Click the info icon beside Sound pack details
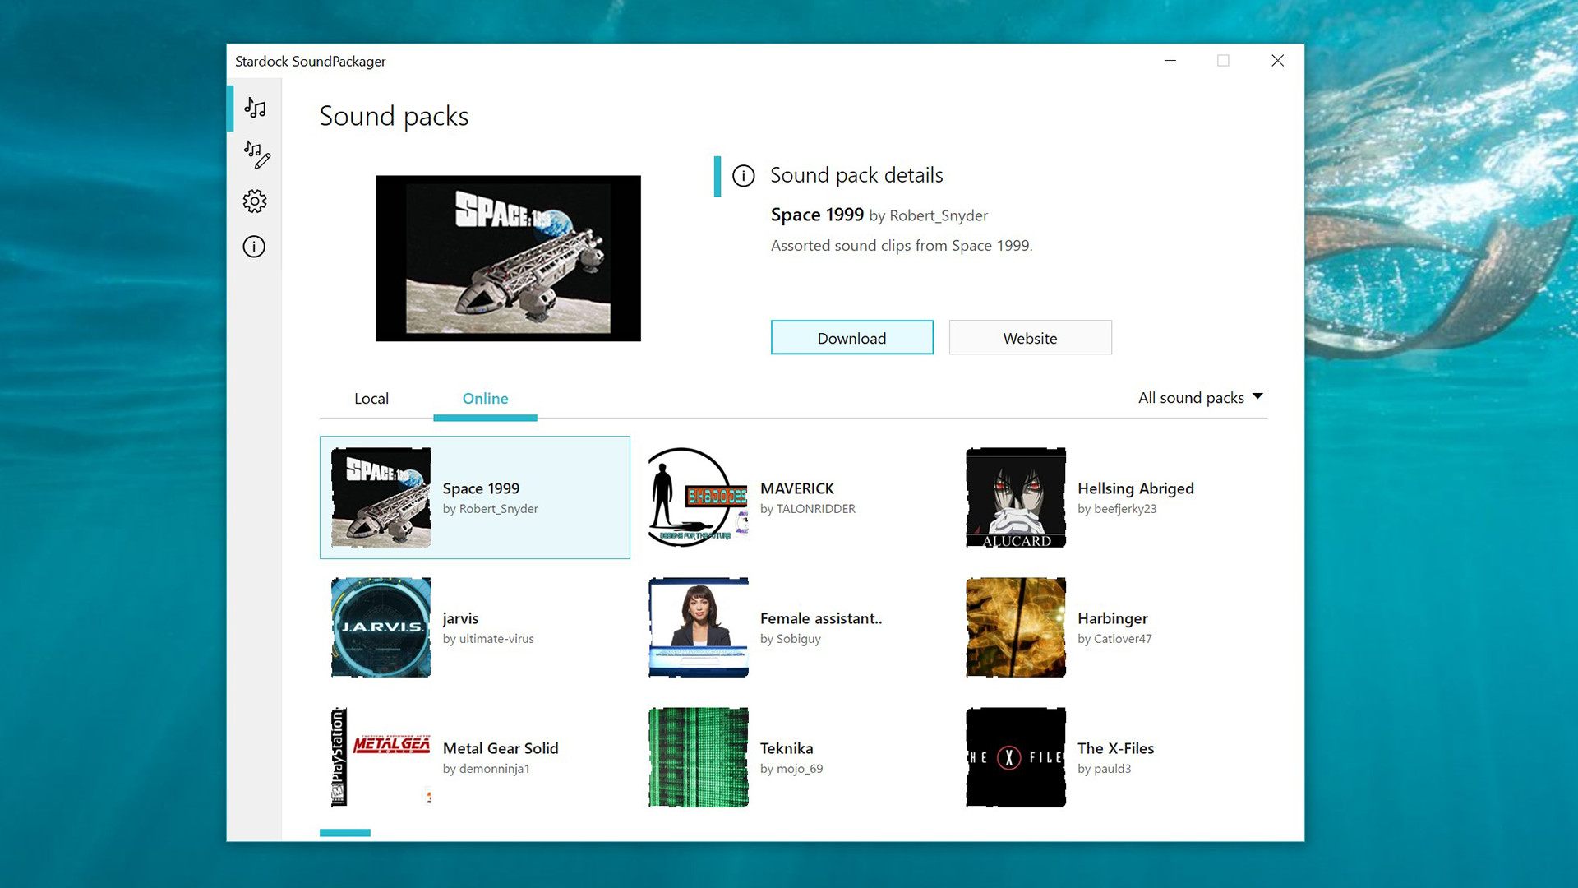The height and width of the screenshot is (888, 1578). coord(744,176)
